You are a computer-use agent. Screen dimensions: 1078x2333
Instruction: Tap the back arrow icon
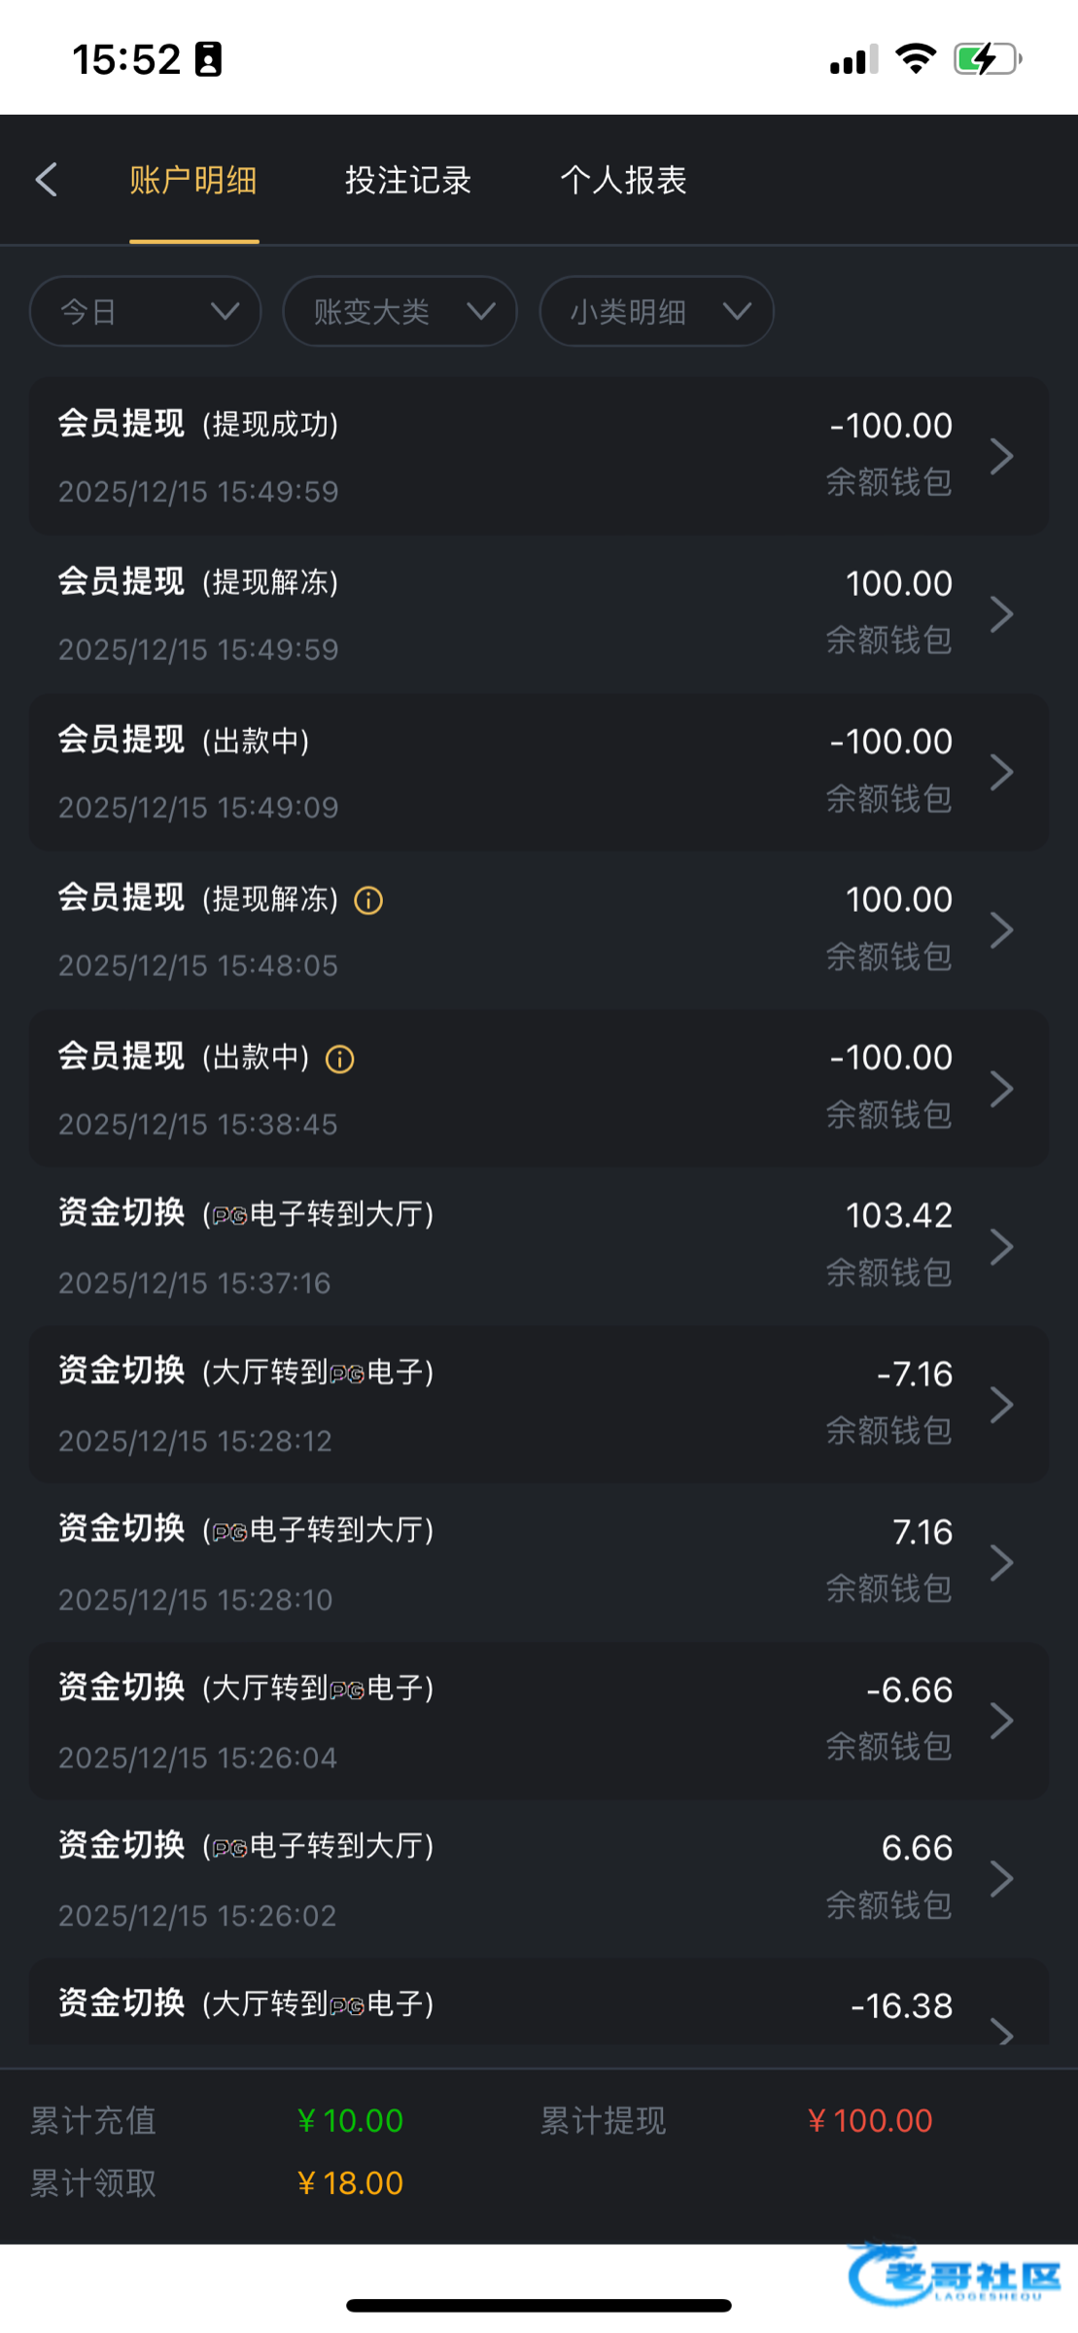[47, 180]
